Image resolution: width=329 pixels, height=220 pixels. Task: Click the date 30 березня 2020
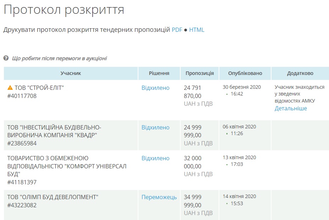click(x=242, y=87)
